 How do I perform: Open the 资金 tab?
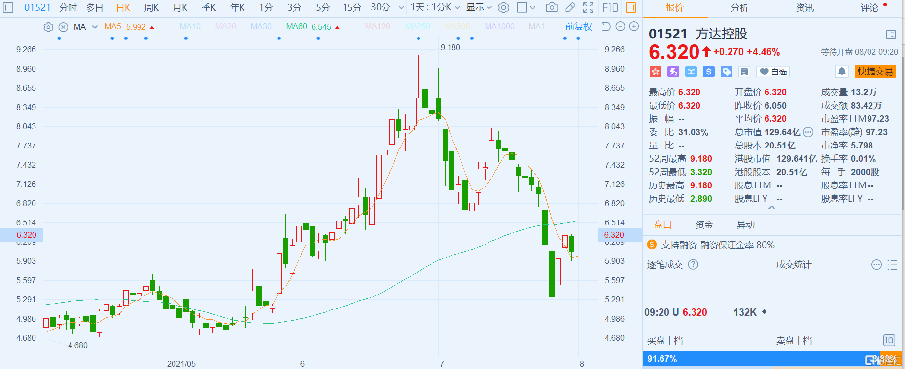pyautogui.click(x=704, y=225)
